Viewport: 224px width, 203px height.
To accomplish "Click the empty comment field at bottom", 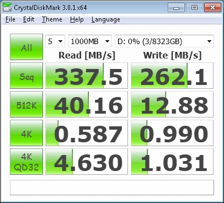I will (112, 188).
